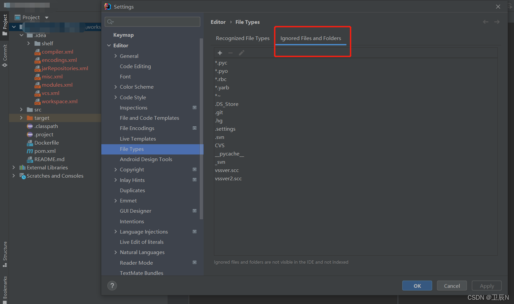The height and width of the screenshot is (304, 514).
Task: Remove the selected ignored pattern
Action: [231, 53]
